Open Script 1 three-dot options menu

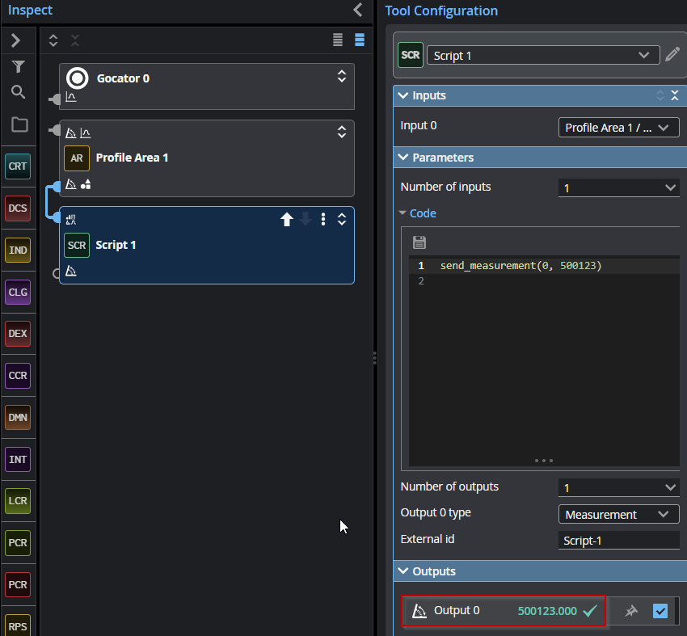(323, 219)
